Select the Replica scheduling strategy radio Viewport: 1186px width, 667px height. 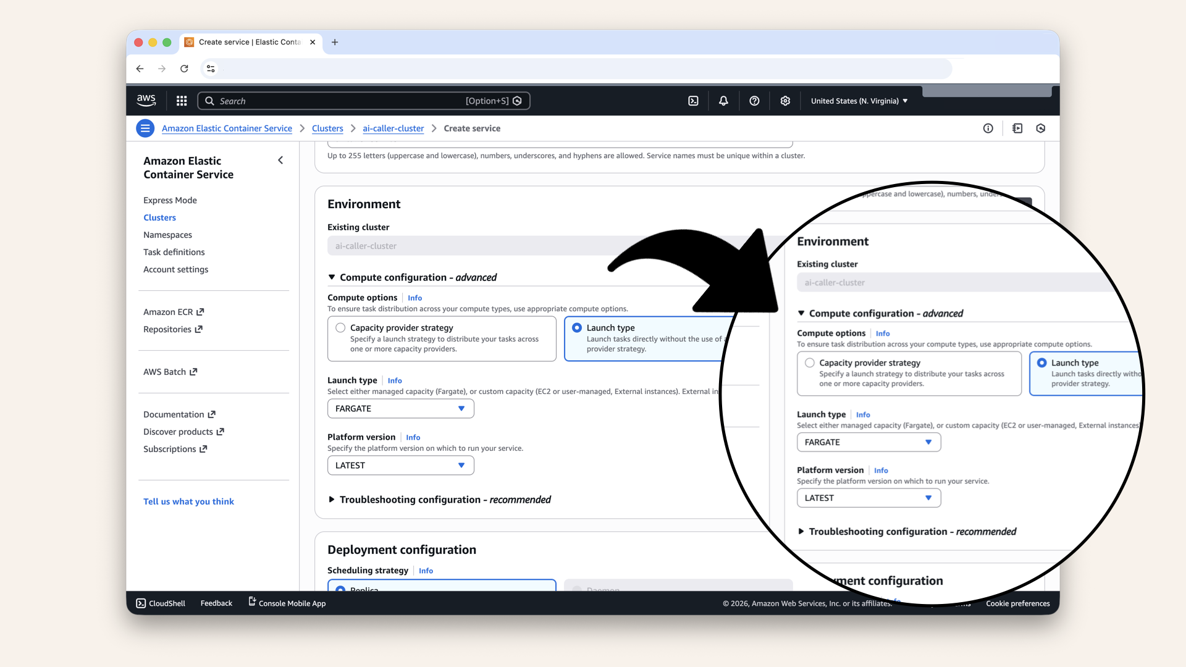pos(340,589)
